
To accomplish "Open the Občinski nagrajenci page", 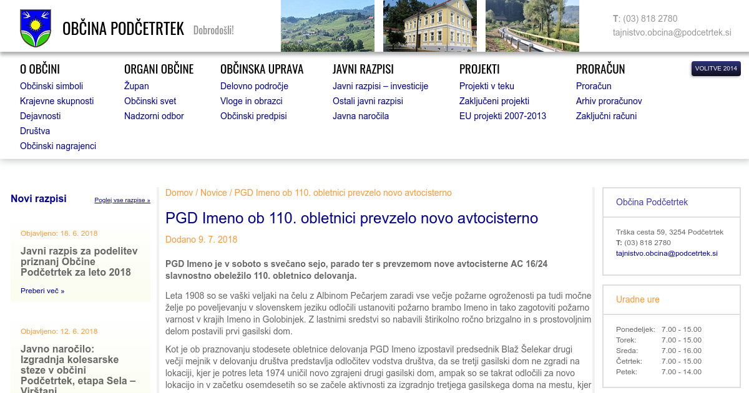I will (58, 146).
